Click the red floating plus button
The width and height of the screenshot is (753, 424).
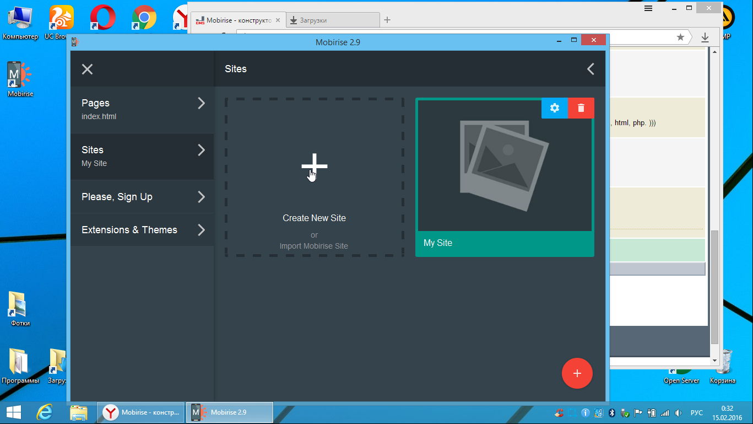pyautogui.click(x=577, y=373)
